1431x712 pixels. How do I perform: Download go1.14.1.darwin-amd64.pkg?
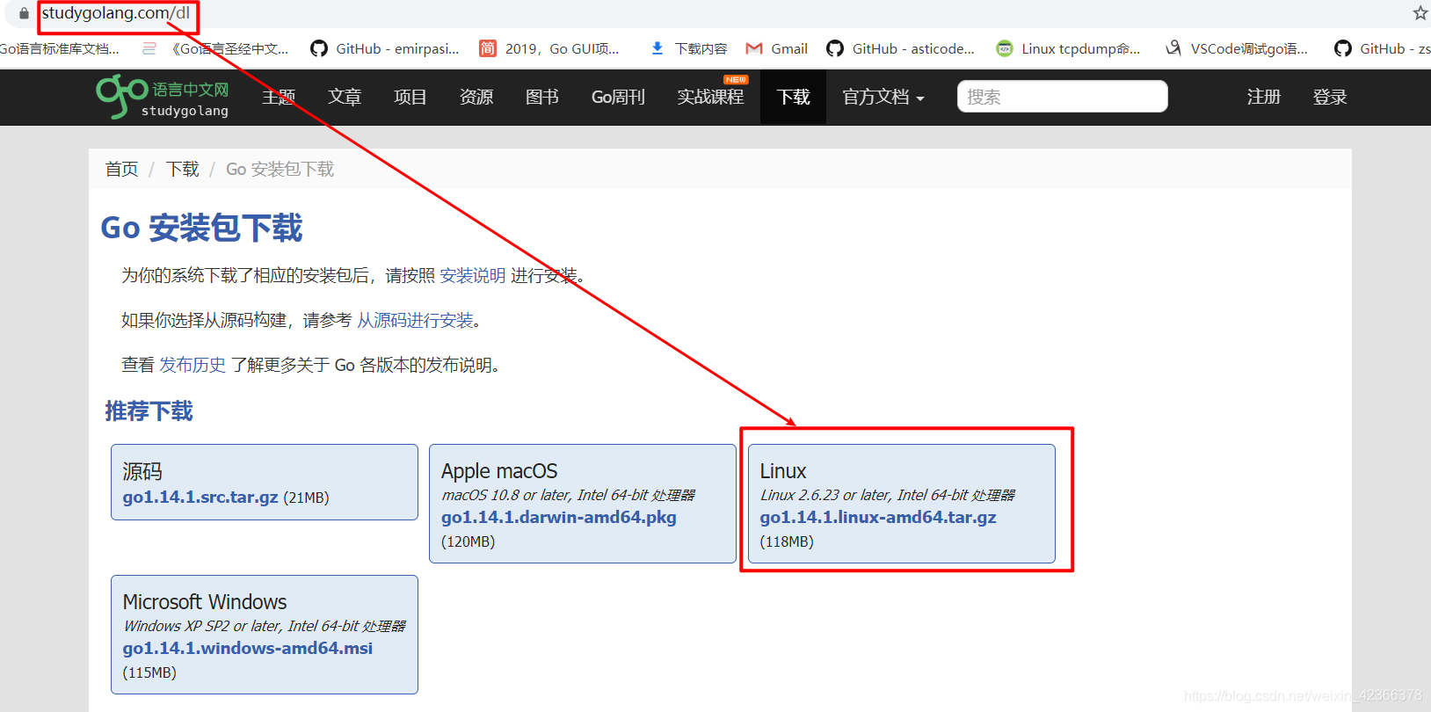coord(559,517)
